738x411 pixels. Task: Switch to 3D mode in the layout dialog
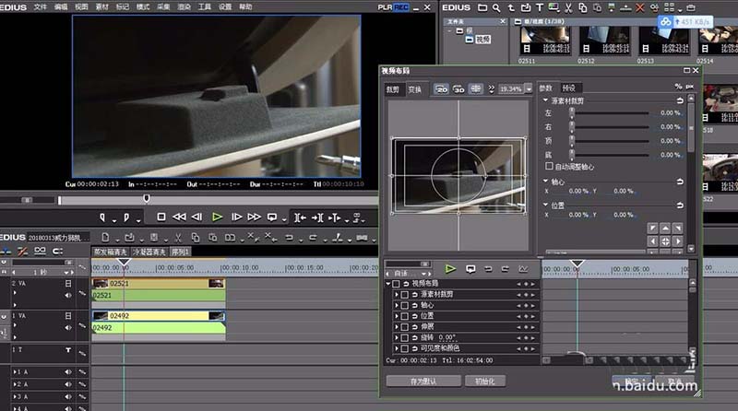click(458, 89)
